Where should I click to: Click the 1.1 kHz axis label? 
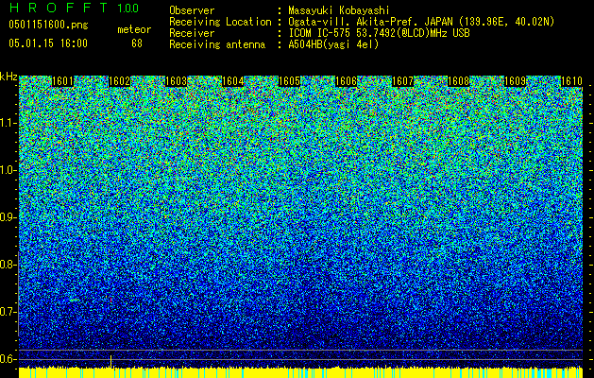8,123
